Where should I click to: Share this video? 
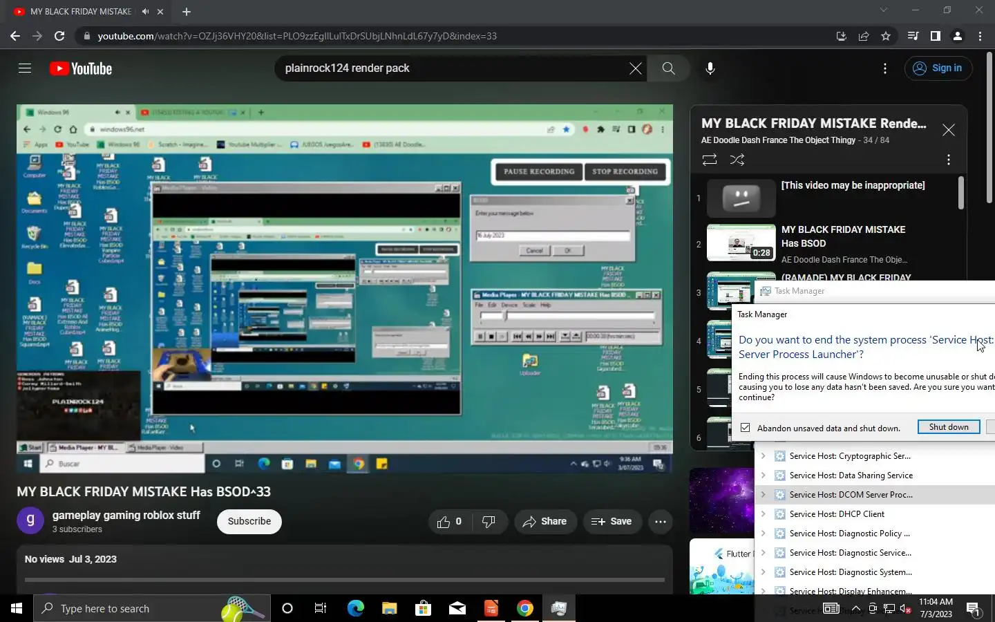(x=545, y=522)
